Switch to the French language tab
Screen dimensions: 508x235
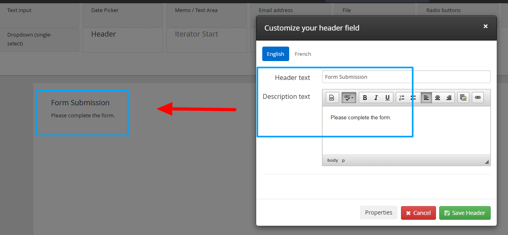[303, 54]
